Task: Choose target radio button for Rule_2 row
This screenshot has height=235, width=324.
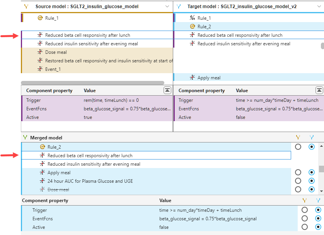Action: 312,147
